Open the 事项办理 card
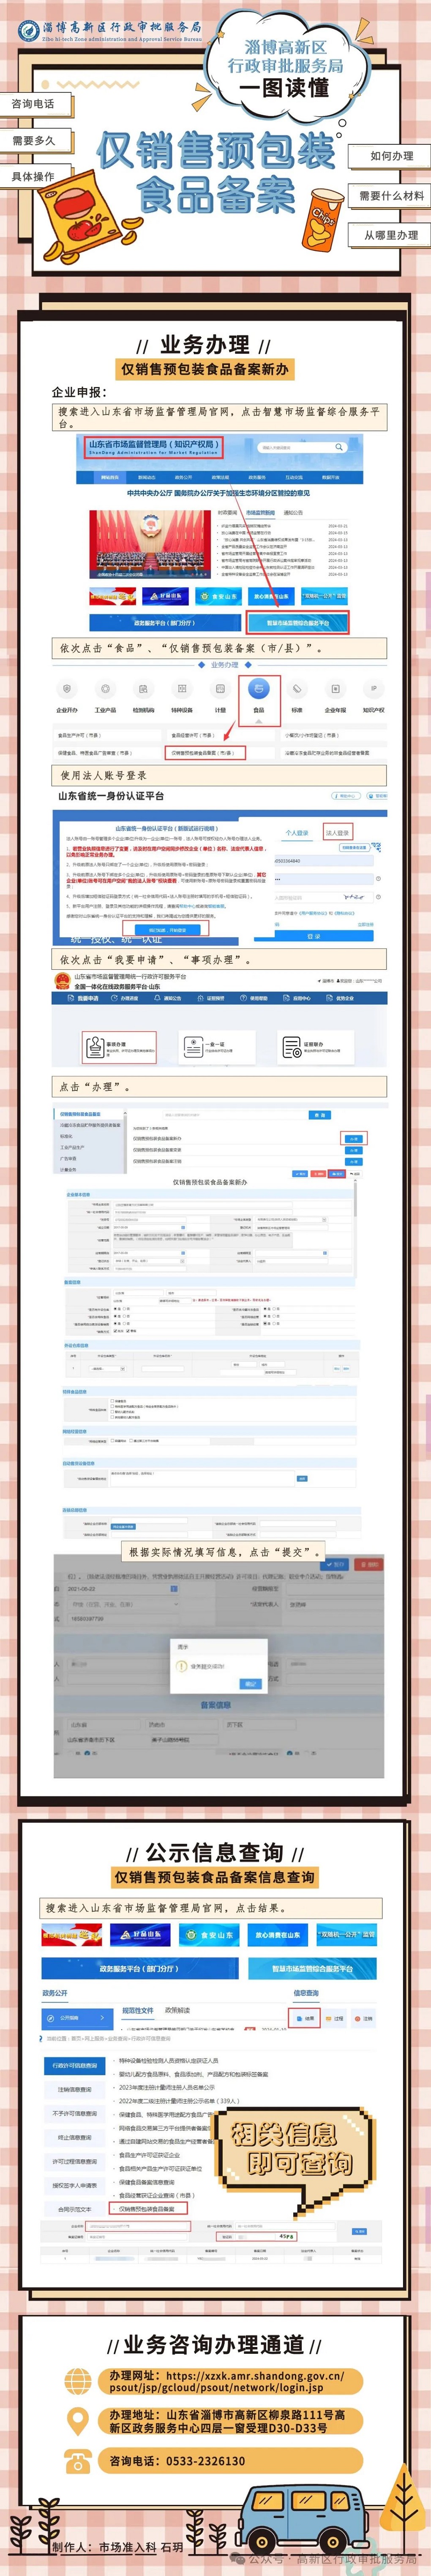Image resolution: width=431 pixels, height=2576 pixels. pyautogui.click(x=119, y=1047)
